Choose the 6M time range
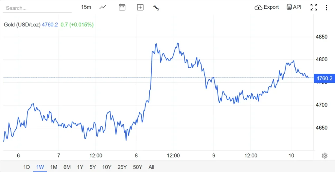 tap(67, 167)
